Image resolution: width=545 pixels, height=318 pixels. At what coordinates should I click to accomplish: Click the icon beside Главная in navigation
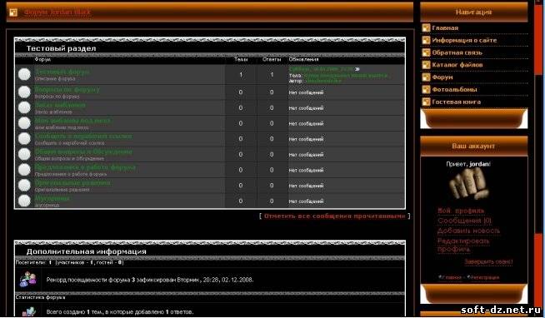[x=426, y=27]
